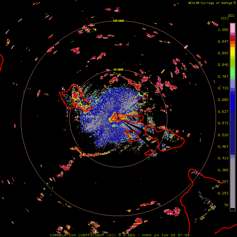Click the 100 NMI range ring label

(118, 21)
